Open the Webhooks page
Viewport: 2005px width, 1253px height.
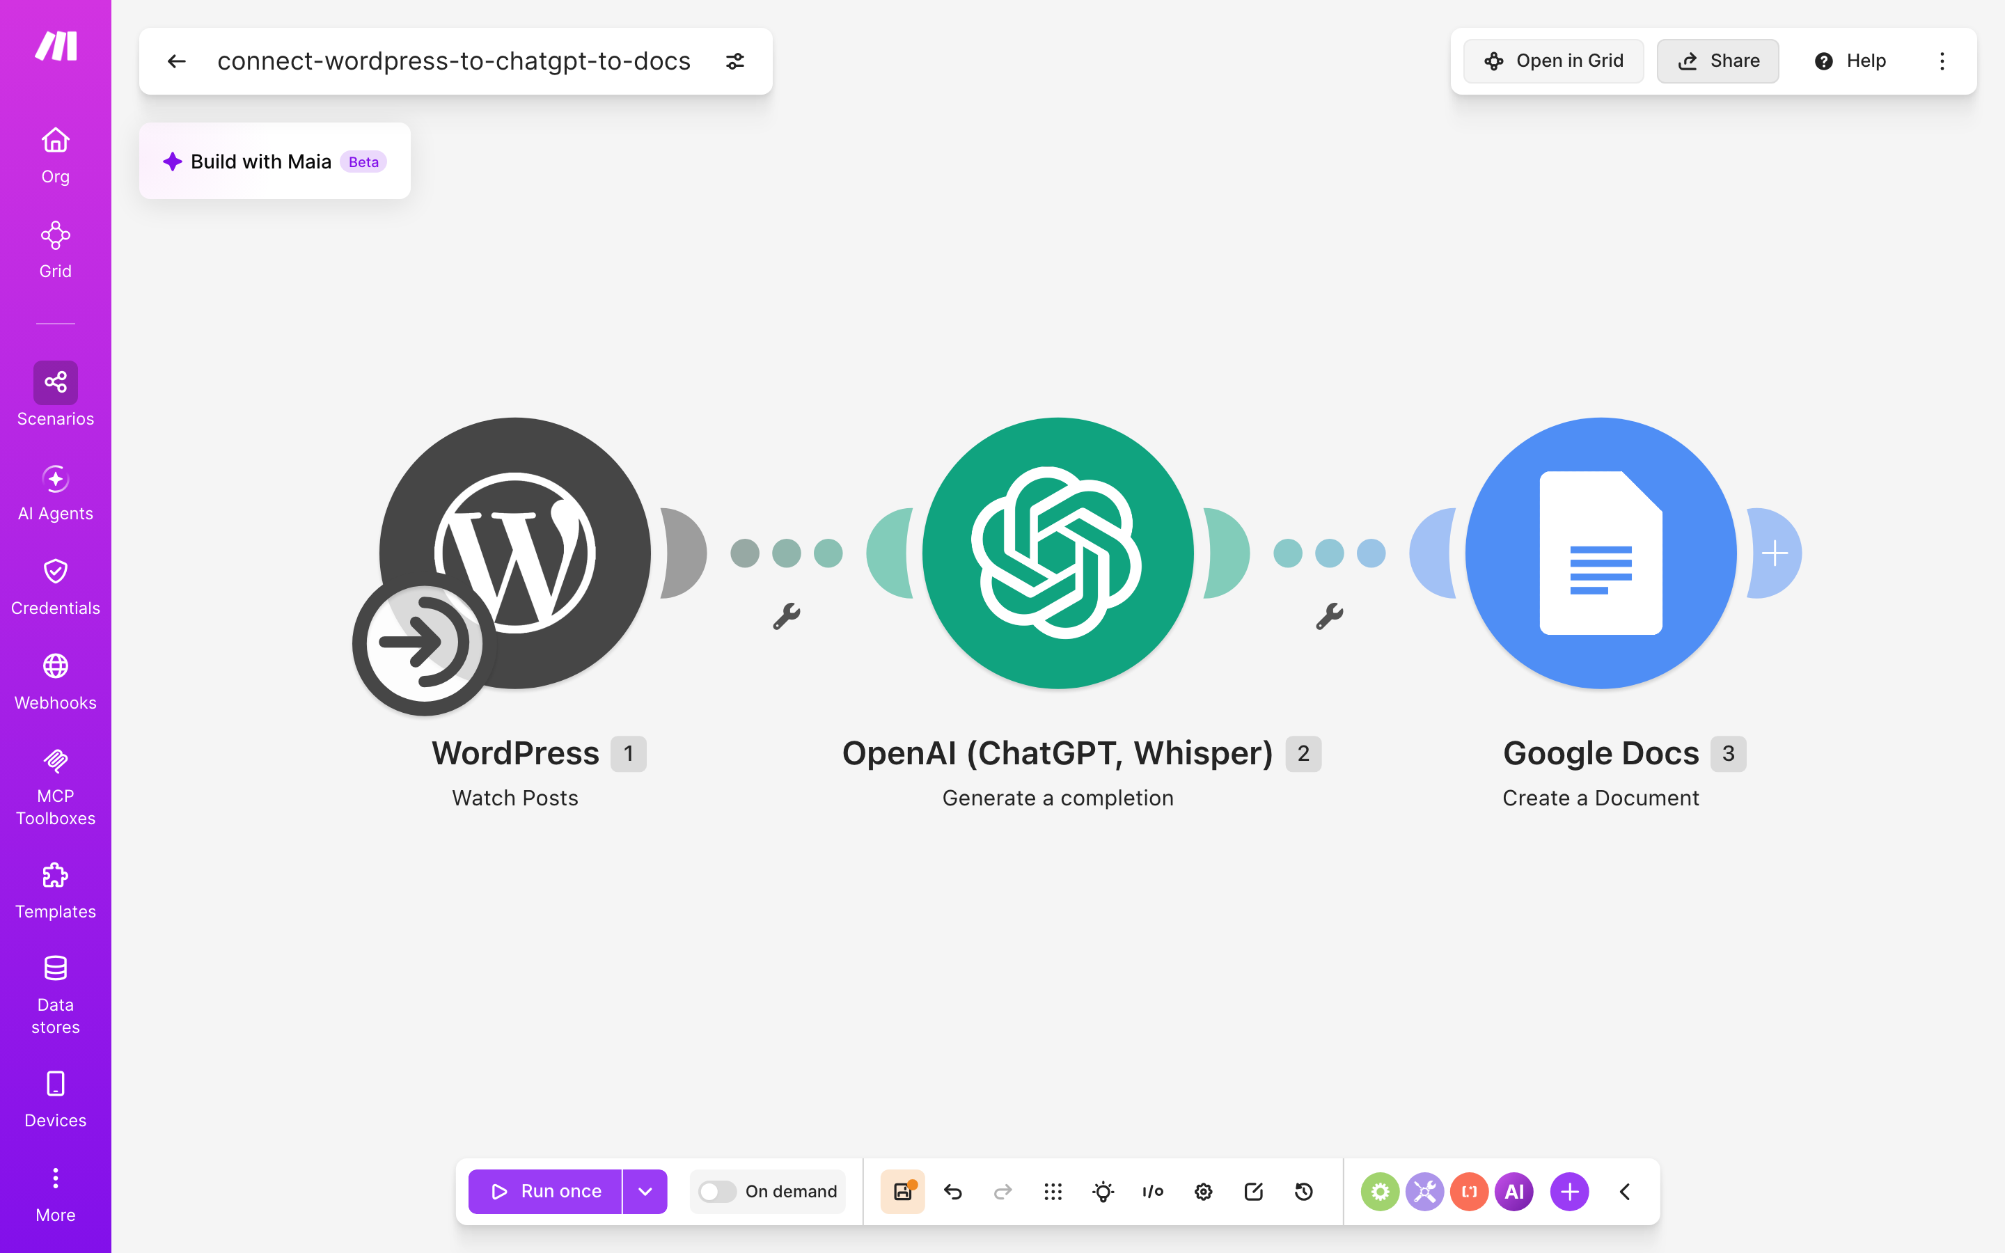(x=56, y=682)
